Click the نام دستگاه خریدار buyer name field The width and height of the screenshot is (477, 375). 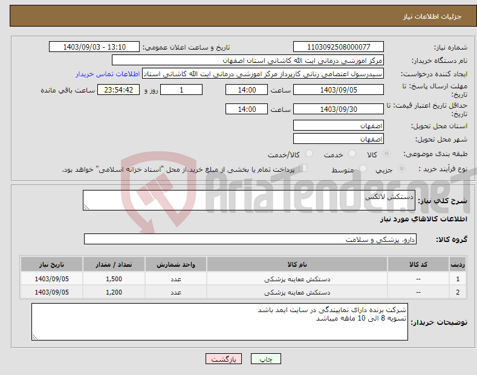248,60
